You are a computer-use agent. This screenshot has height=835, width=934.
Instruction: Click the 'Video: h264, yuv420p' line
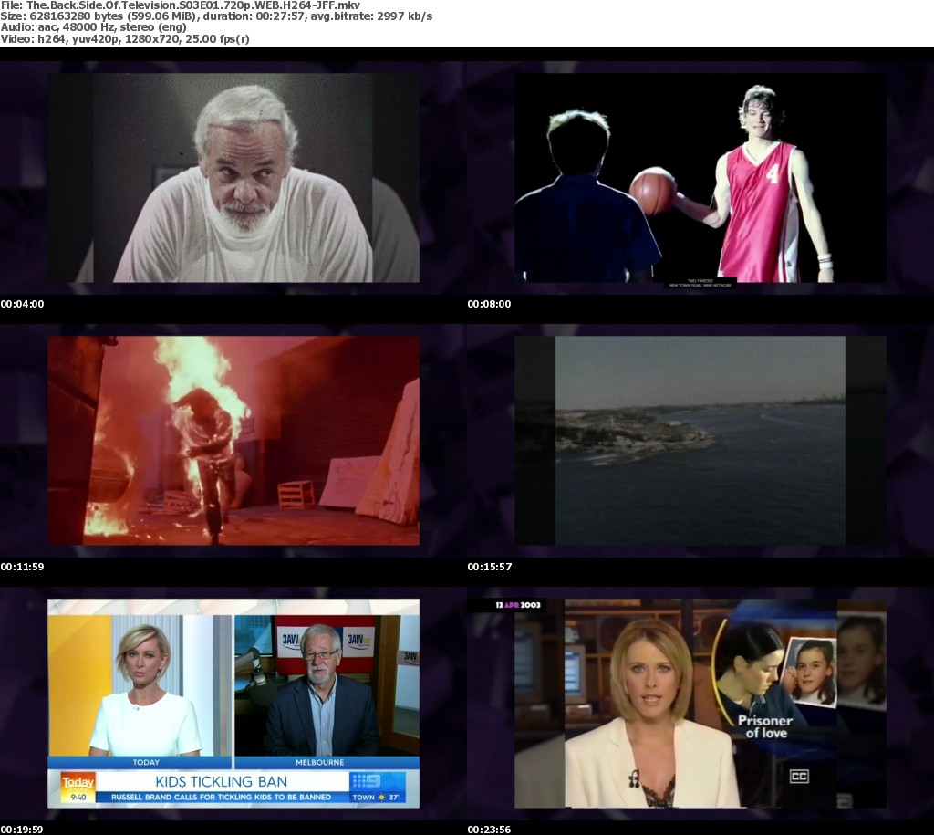tap(125, 39)
